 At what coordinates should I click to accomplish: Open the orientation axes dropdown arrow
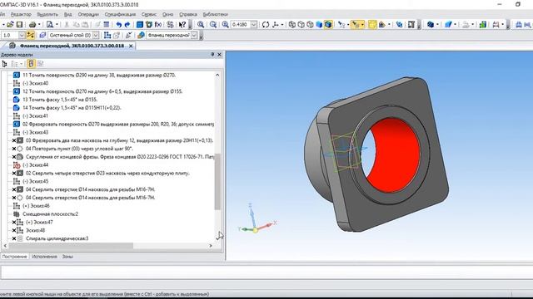[x=281, y=24]
